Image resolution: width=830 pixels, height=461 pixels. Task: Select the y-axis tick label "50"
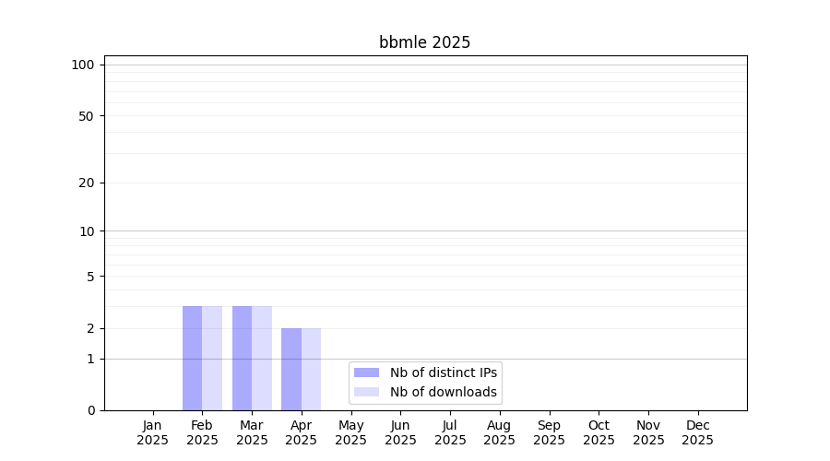pyautogui.click(x=87, y=116)
